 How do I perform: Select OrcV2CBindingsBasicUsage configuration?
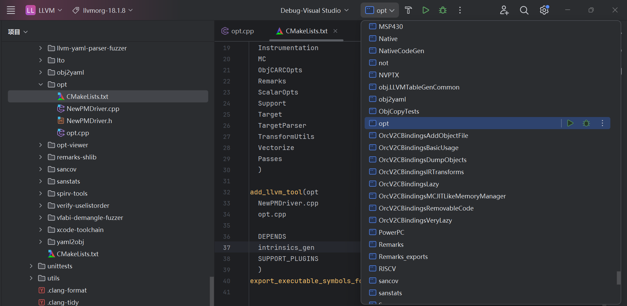coord(487,148)
